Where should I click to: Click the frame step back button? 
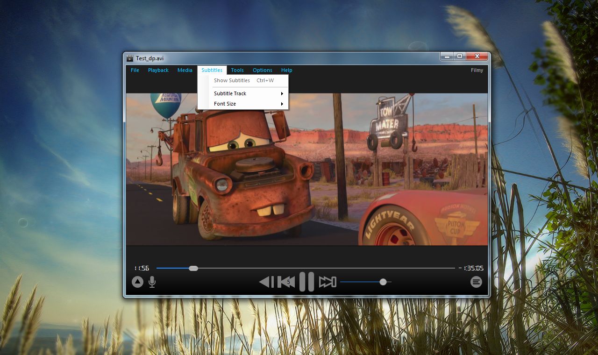(x=266, y=282)
